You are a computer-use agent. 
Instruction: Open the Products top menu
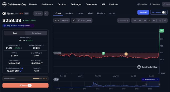(x=114, y=4)
